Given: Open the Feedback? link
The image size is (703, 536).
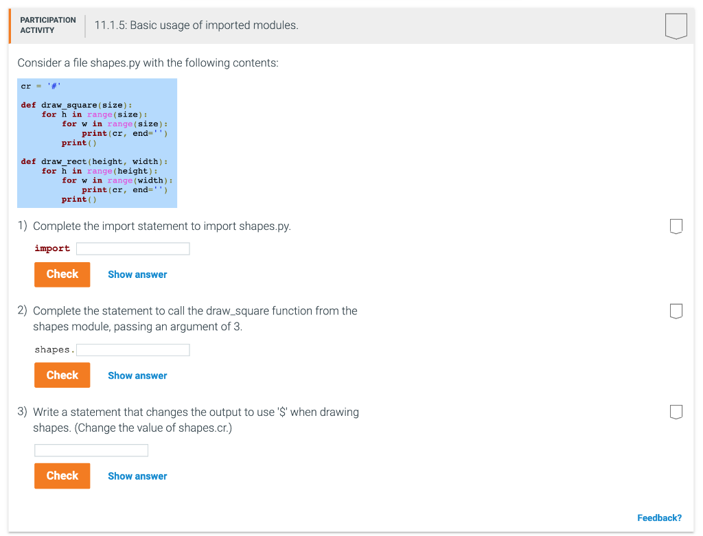Looking at the screenshot, I should tap(659, 517).
